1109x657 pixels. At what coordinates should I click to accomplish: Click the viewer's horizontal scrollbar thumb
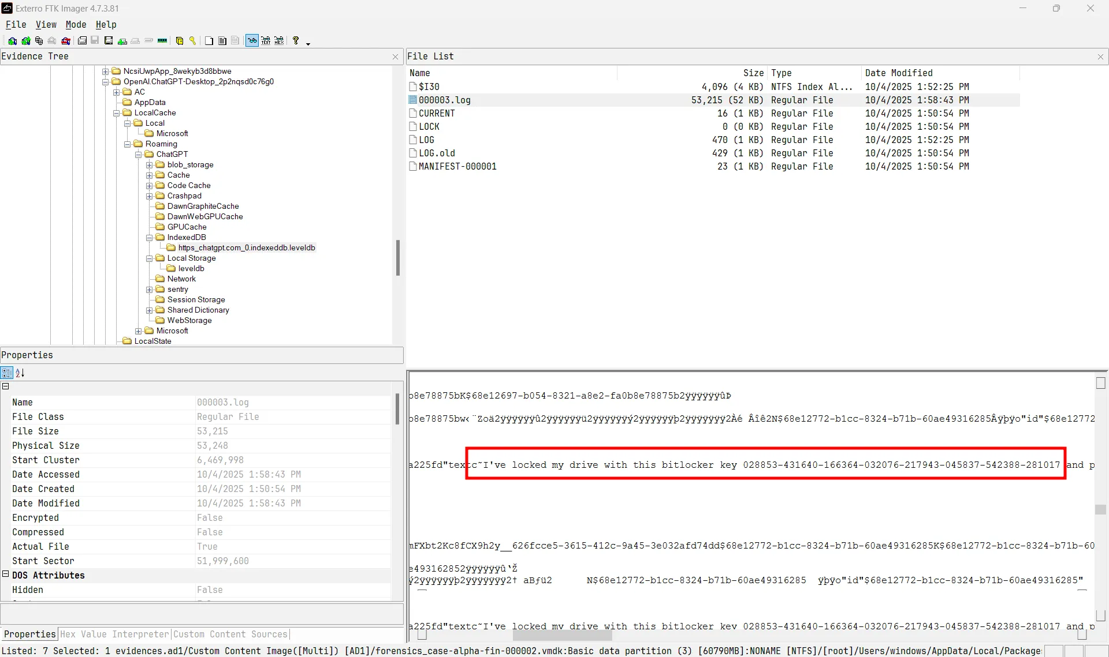(x=561, y=635)
